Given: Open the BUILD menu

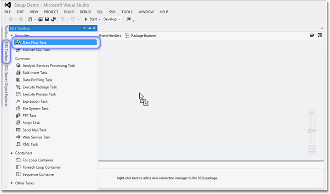Looking at the screenshot, I should coord(69,12).
